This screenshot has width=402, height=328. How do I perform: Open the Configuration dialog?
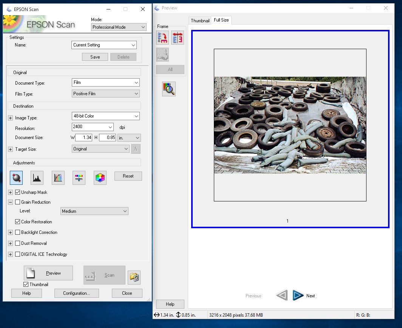[x=76, y=293]
